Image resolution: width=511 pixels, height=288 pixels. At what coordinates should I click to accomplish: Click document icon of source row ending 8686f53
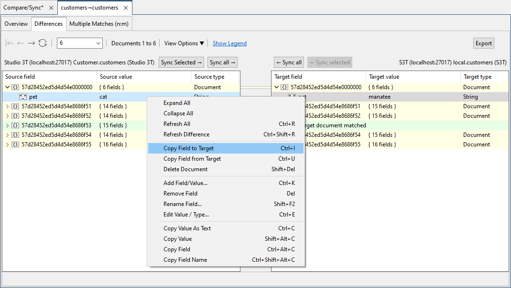(x=15, y=125)
